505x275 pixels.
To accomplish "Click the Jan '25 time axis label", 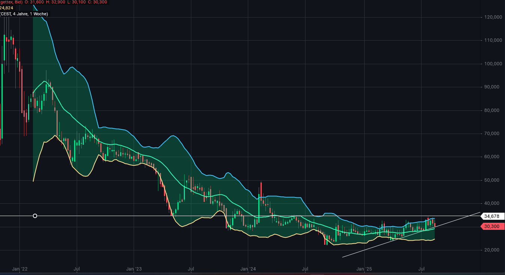I will click(x=364, y=269).
